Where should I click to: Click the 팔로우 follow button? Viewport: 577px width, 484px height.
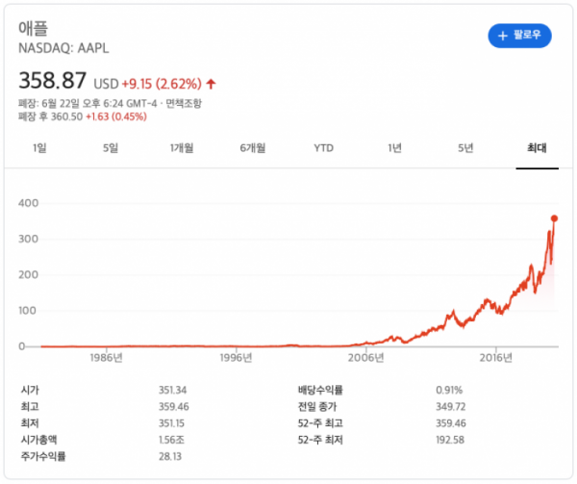pyautogui.click(x=519, y=36)
